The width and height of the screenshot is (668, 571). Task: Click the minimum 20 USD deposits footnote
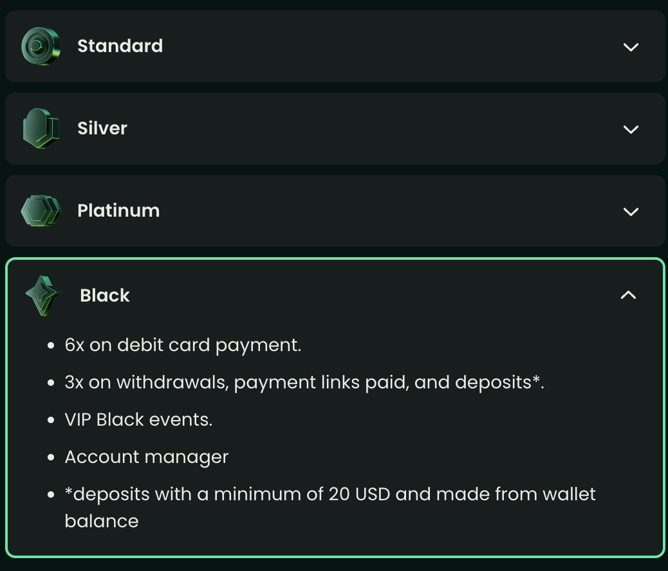330,494
